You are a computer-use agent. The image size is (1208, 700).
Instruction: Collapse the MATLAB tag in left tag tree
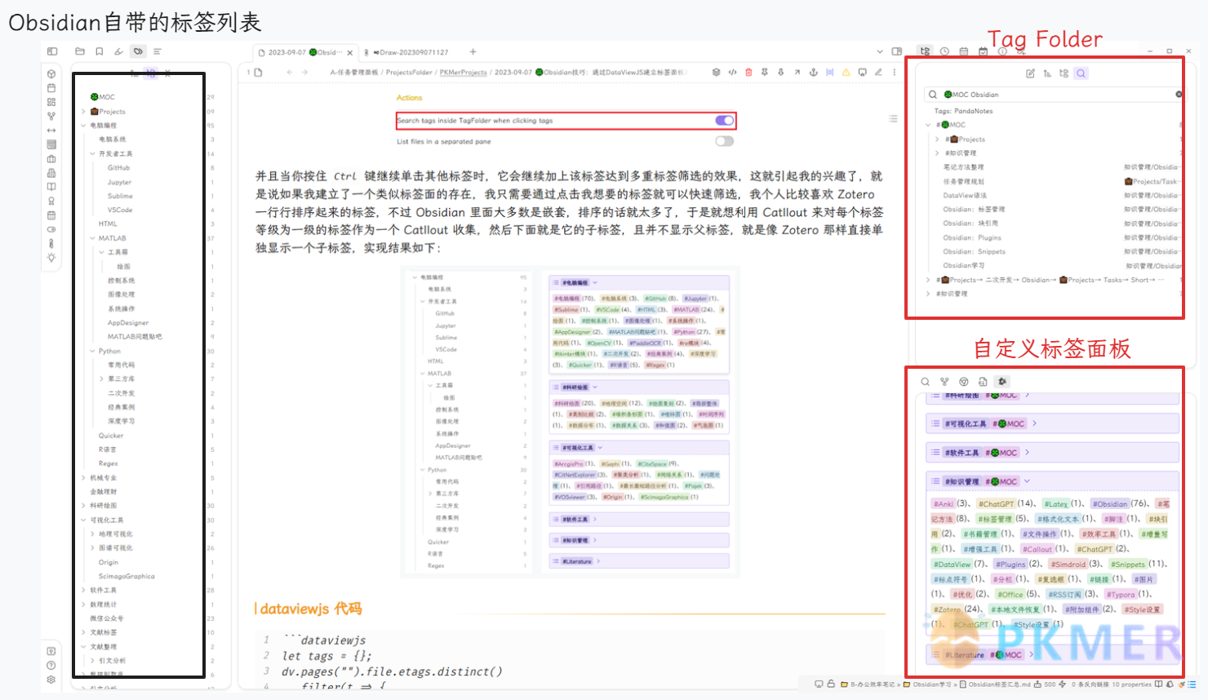click(92, 238)
